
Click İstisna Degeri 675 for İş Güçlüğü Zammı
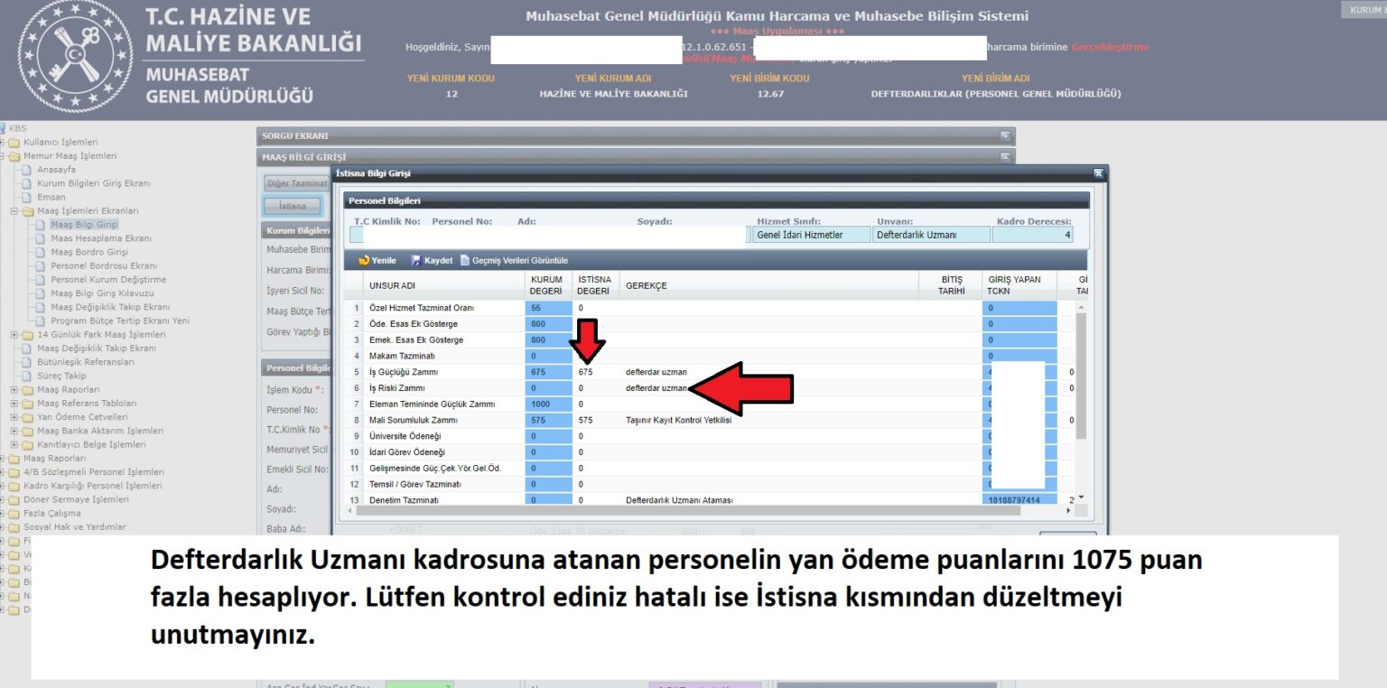click(x=596, y=372)
